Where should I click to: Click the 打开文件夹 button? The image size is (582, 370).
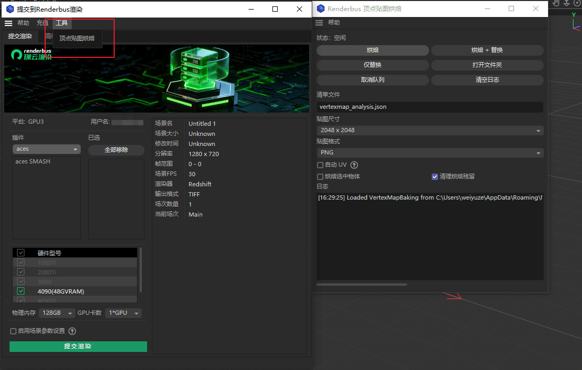(x=487, y=65)
